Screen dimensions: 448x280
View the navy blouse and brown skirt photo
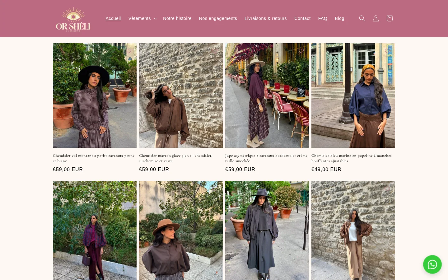(x=353, y=96)
